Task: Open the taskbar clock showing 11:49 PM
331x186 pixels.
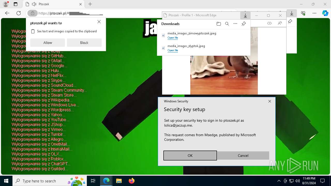Action: coord(309,181)
